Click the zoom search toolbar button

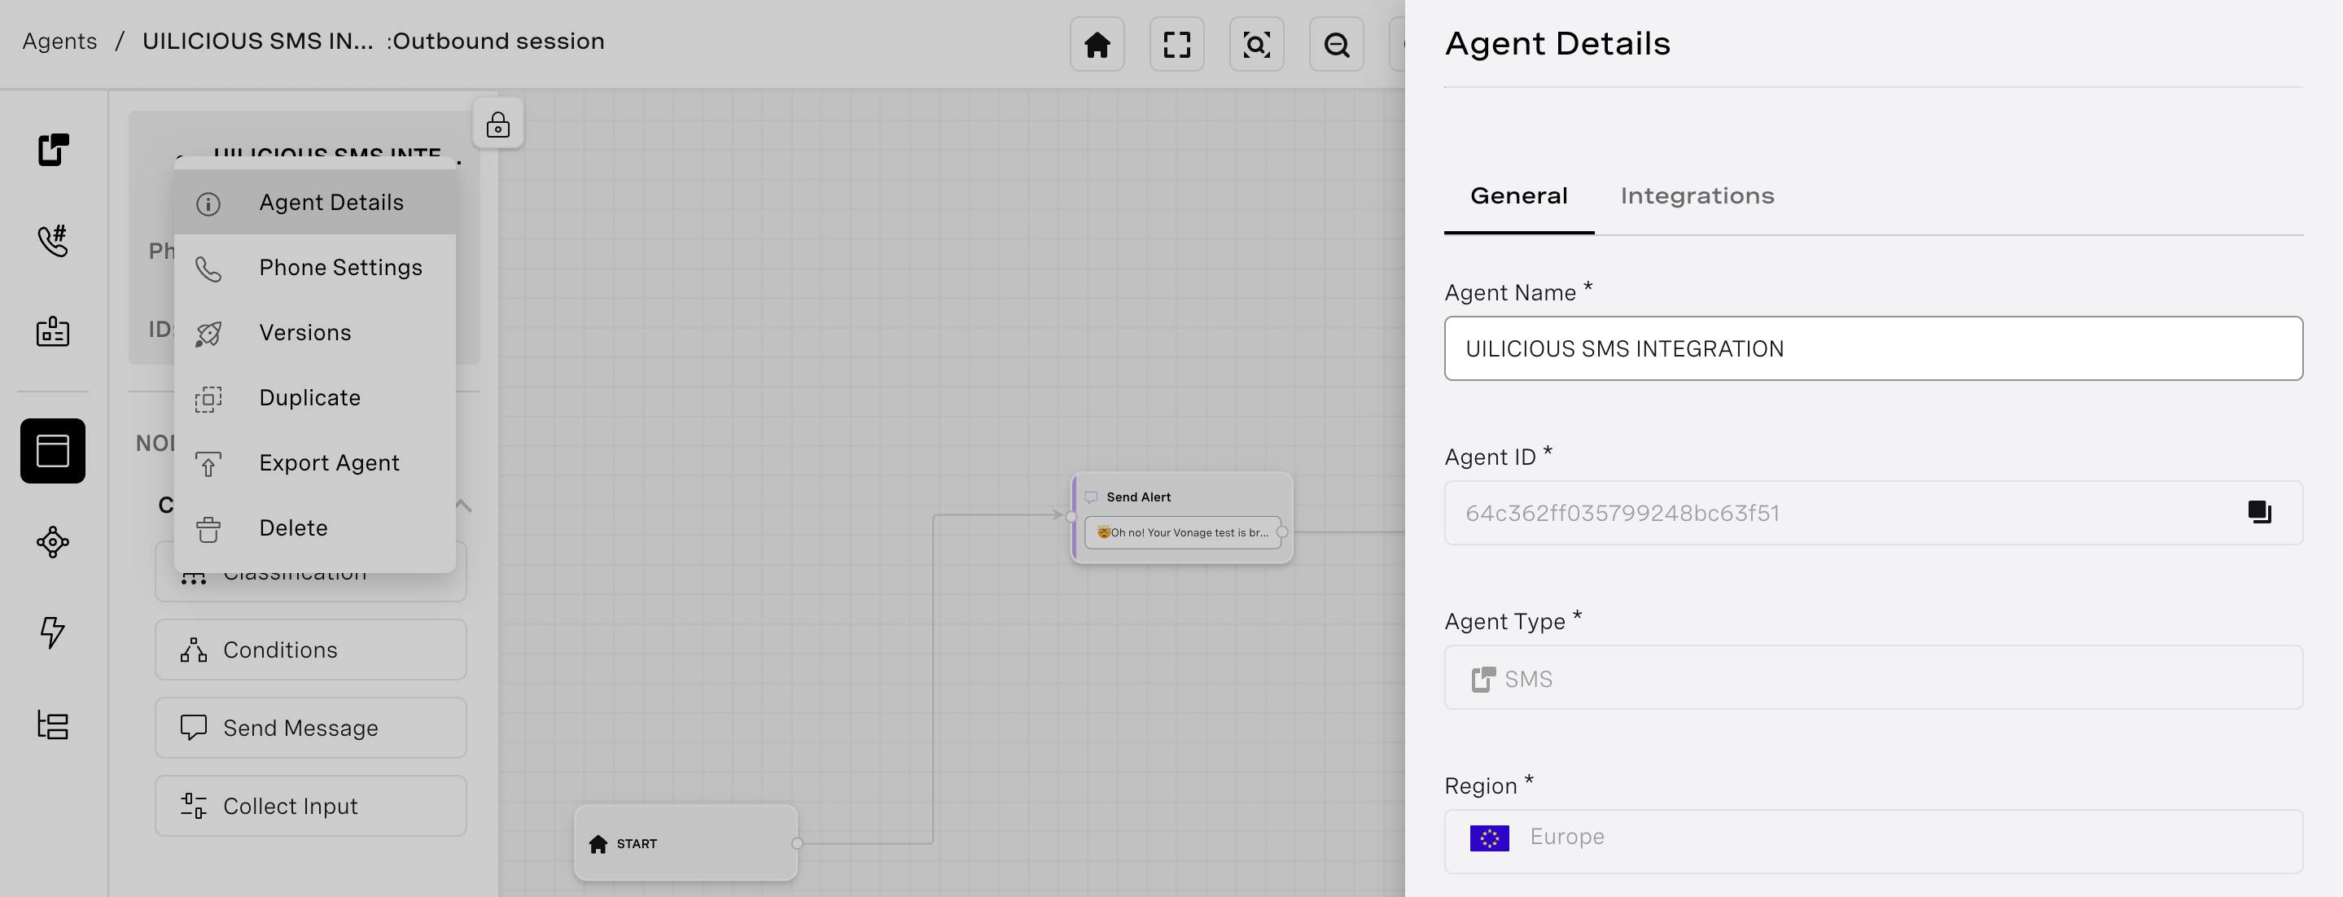[x=1256, y=44]
